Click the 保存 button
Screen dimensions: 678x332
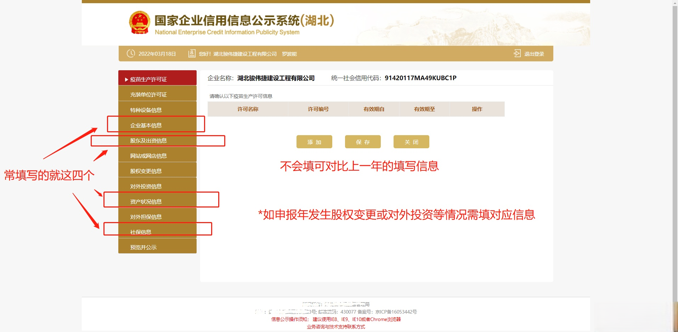click(363, 142)
